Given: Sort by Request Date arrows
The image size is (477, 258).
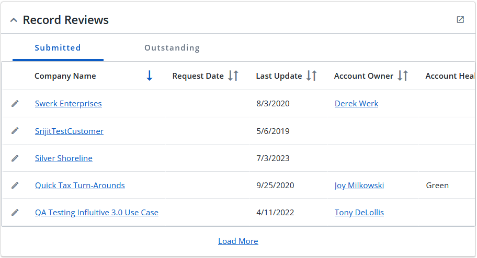Looking at the screenshot, I should [233, 76].
